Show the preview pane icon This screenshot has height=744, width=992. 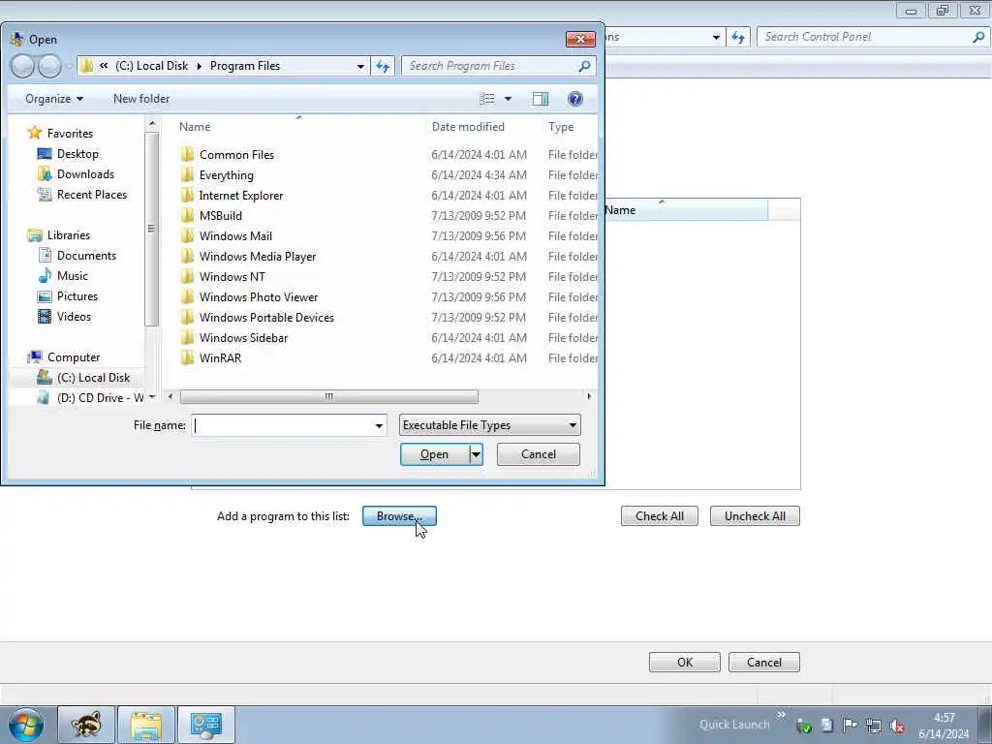(541, 99)
